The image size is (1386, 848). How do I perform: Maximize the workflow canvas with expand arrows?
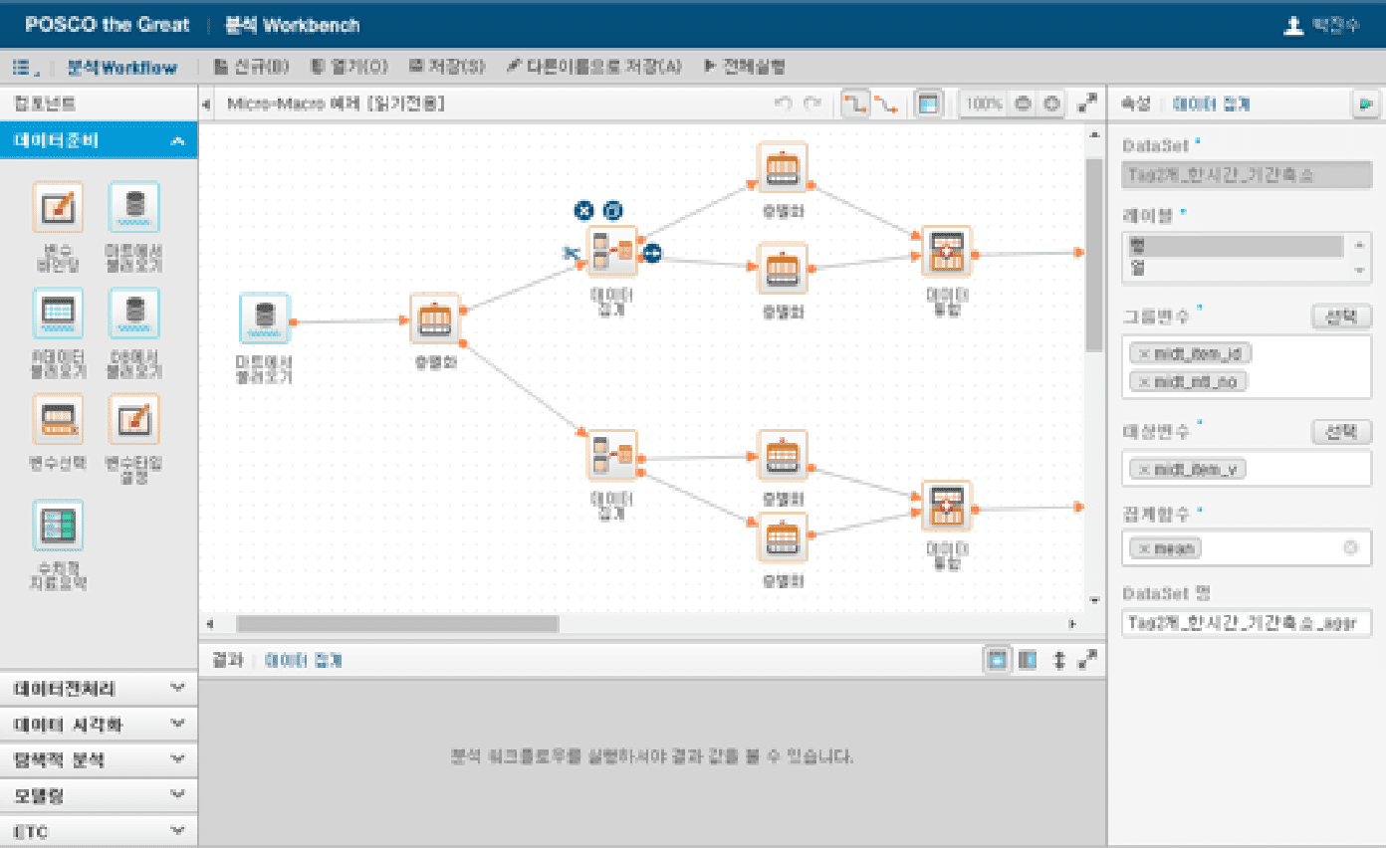point(1087,104)
